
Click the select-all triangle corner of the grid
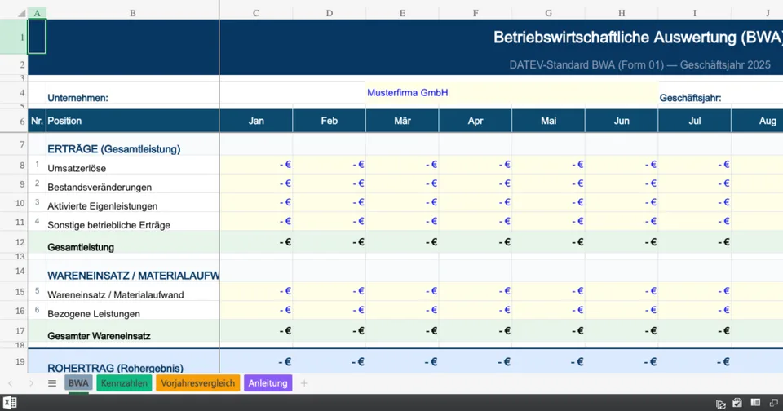(21, 14)
